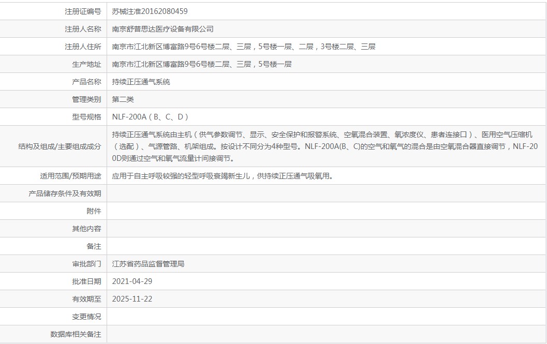547x344 pixels.
Task: Click the 产品储存条件及有效期 label
Action: coord(65,193)
